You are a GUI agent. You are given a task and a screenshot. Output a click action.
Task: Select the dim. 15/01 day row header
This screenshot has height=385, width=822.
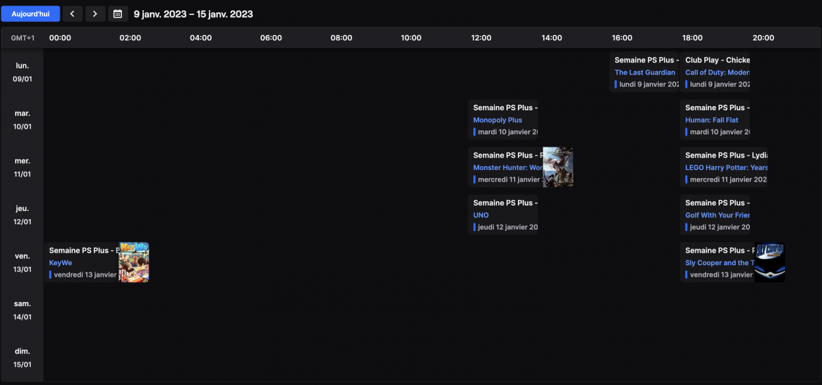pos(22,358)
